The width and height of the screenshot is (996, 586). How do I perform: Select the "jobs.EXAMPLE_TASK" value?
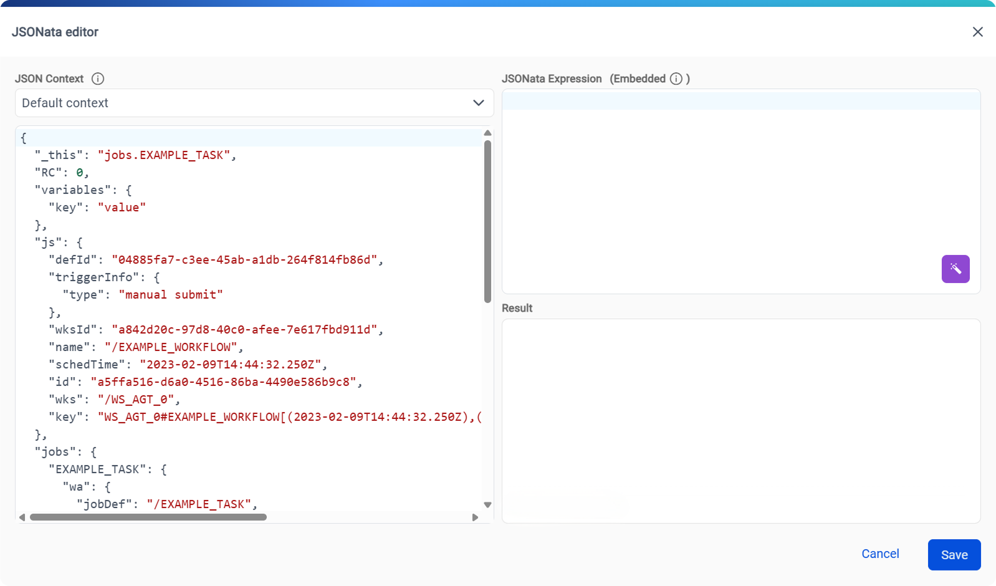[164, 155]
